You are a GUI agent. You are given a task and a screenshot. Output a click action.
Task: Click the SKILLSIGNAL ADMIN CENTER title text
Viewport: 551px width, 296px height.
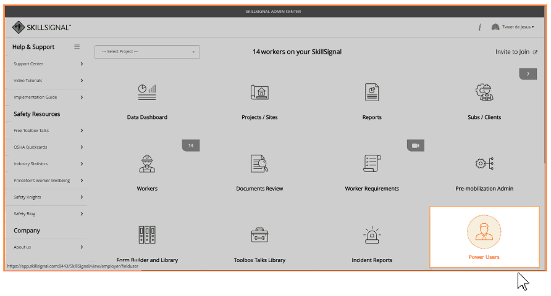click(x=273, y=12)
